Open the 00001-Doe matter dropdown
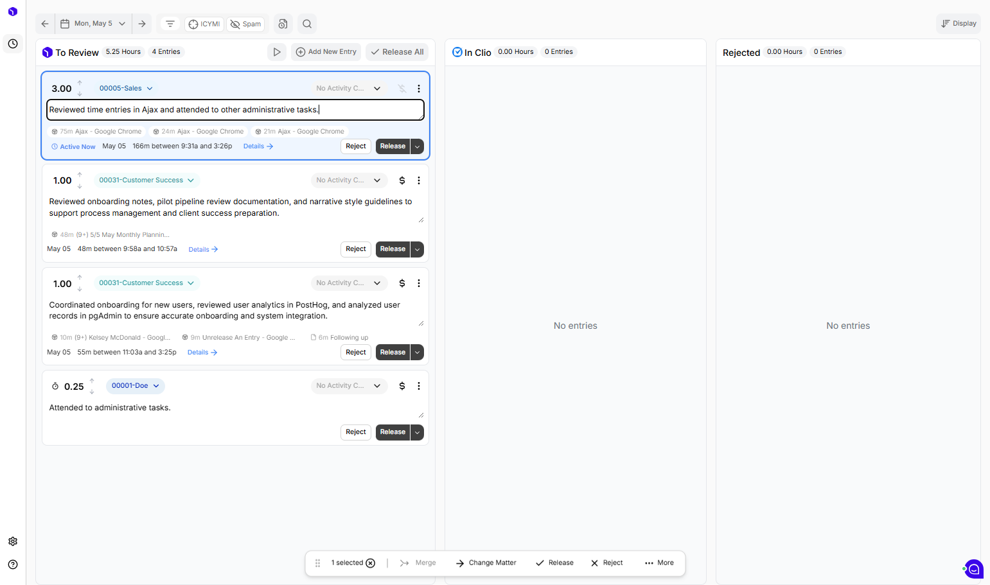The height and width of the screenshot is (585, 990). (x=136, y=386)
